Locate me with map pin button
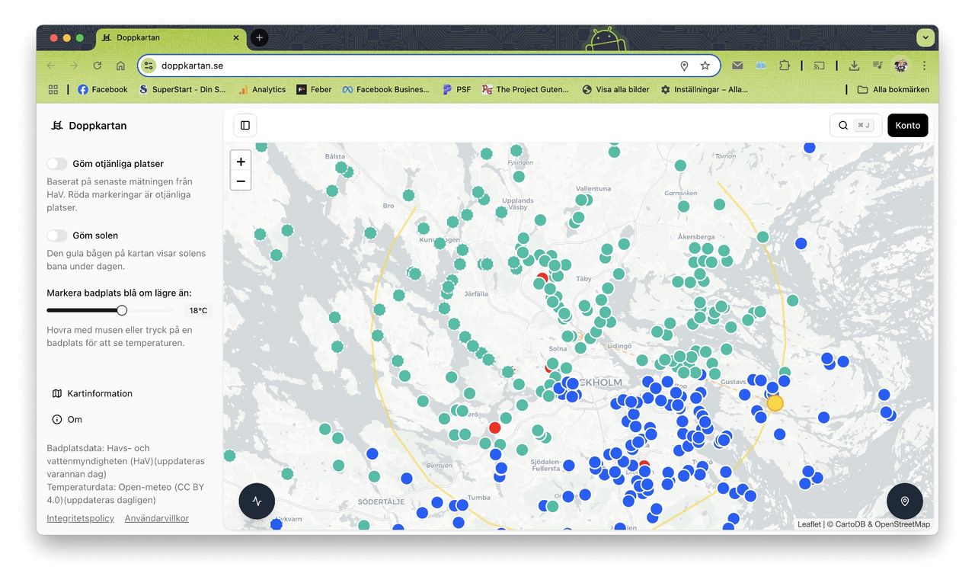Viewport: 975px width, 583px height. [904, 501]
